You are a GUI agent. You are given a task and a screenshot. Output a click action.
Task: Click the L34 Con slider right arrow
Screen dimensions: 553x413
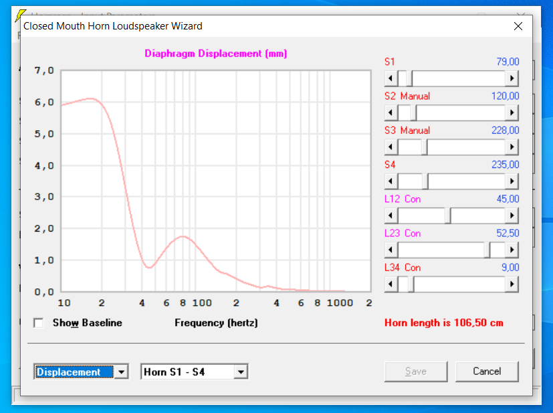pyautogui.click(x=512, y=284)
